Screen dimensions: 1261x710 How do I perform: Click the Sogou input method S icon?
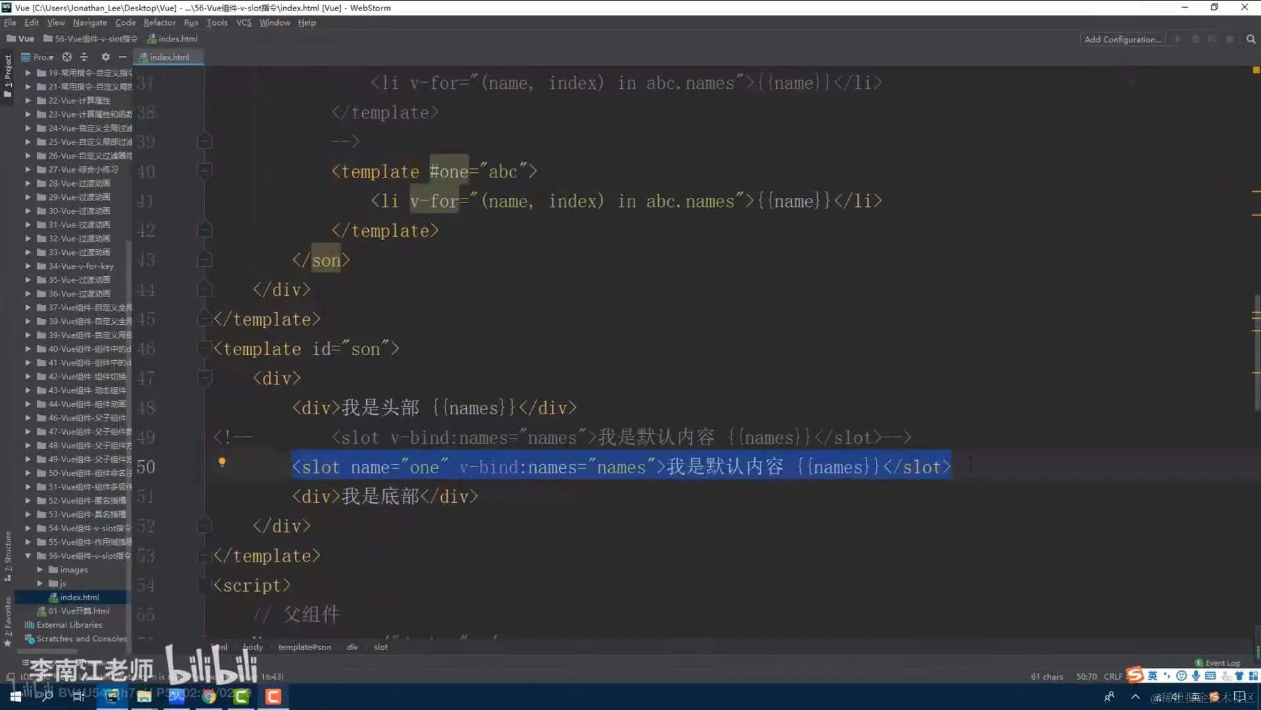coord(1135,675)
